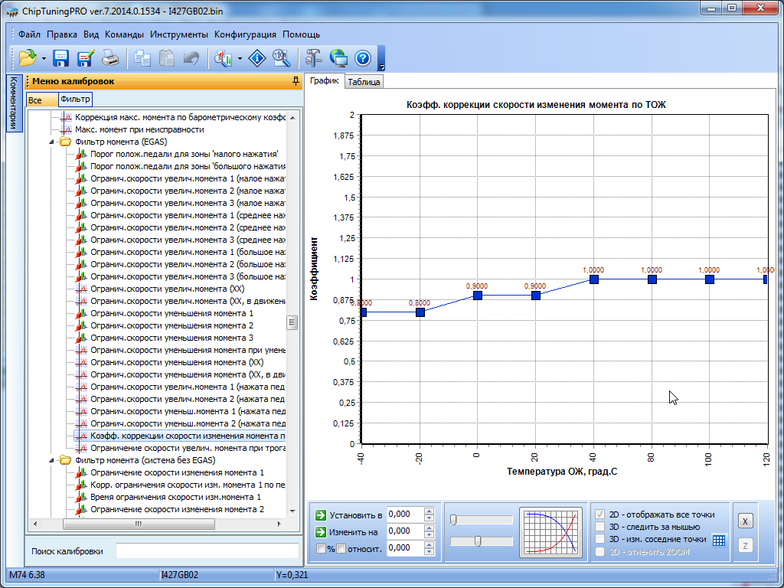Click the Print icon in toolbar
Screen dimensions: 784x588
(110, 58)
